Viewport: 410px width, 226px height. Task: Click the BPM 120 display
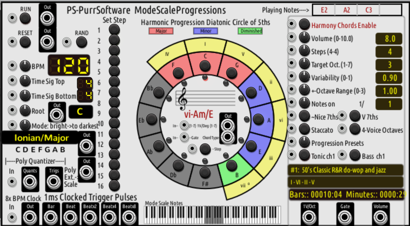[69, 65]
